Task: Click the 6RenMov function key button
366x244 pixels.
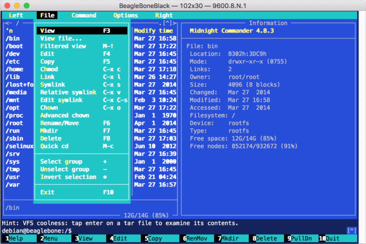Action: tap(197, 239)
